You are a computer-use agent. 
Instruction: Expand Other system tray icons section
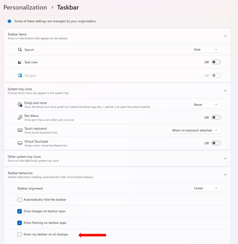tap(225, 158)
